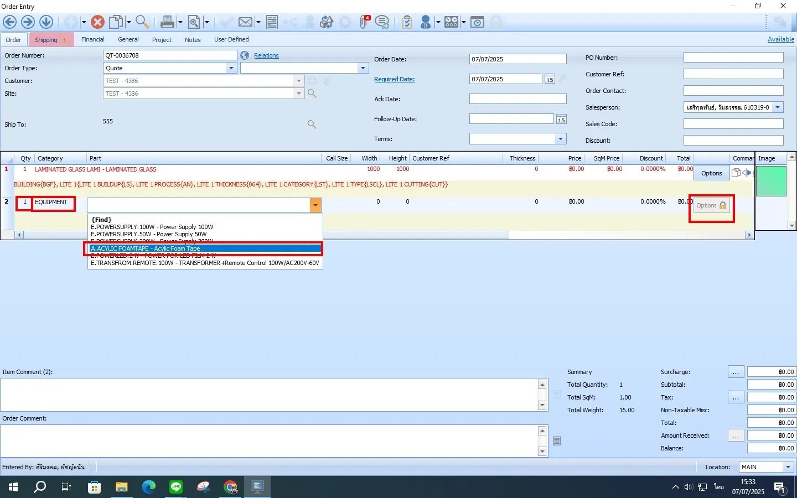Viewport: 797px width, 498px height.
Task: Click the Relations link
Action: (x=266, y=55)
